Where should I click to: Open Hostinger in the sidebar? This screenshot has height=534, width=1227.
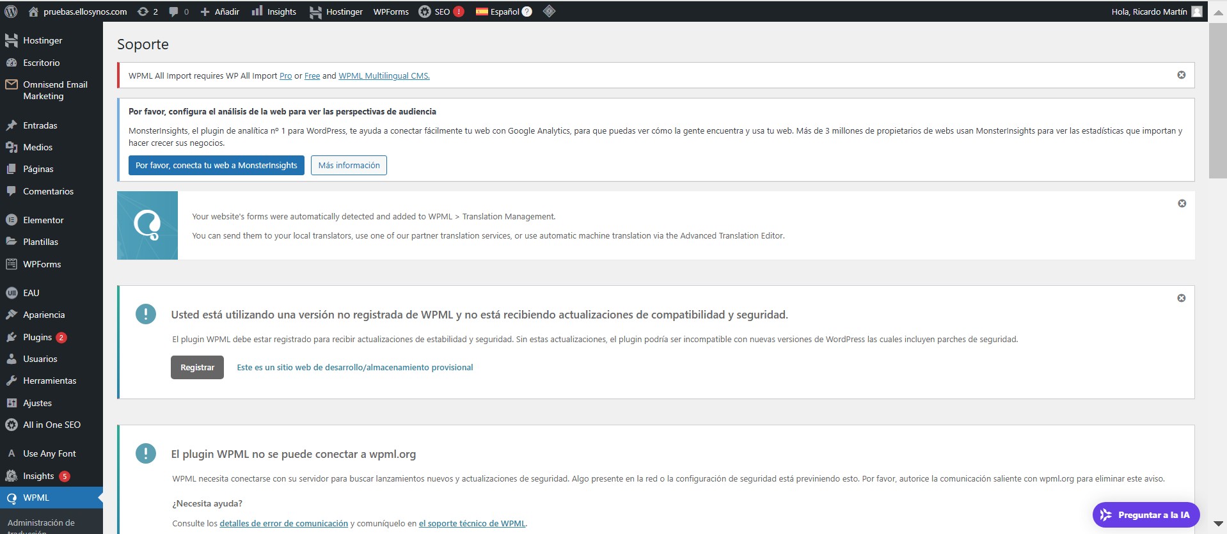click(x=51, y=40)
